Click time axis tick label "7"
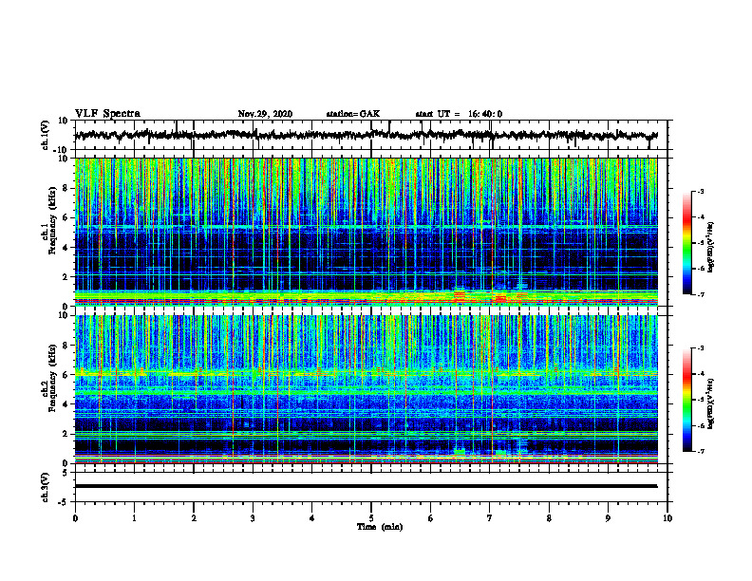Viewport: 752px width, 581px height. (x=490, y=518)
